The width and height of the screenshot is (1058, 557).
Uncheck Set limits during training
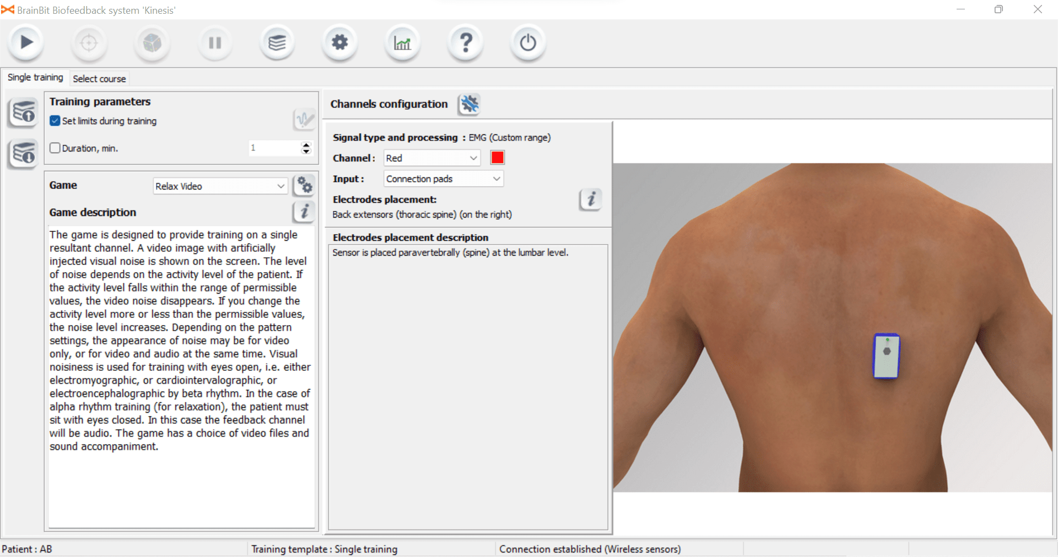click(55, 121)
